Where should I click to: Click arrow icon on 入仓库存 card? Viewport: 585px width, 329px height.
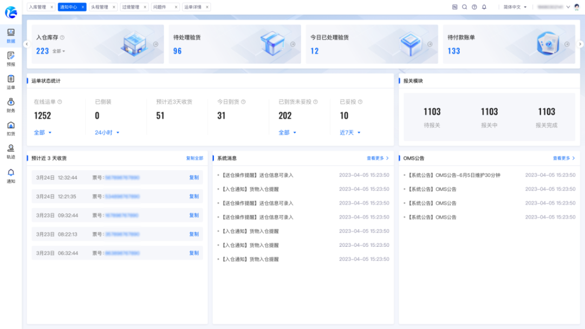(155, 44)
